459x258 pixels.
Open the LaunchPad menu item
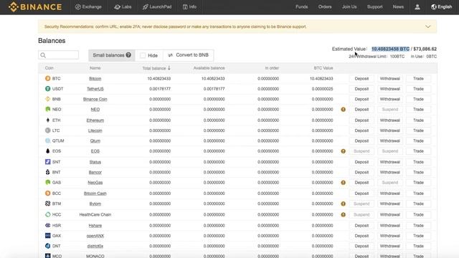tap(157, 6)
